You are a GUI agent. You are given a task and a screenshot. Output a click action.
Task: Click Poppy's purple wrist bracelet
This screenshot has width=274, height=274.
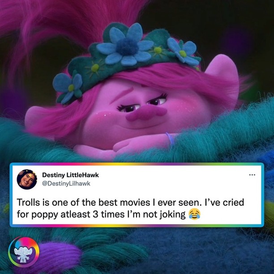[170, 139]
